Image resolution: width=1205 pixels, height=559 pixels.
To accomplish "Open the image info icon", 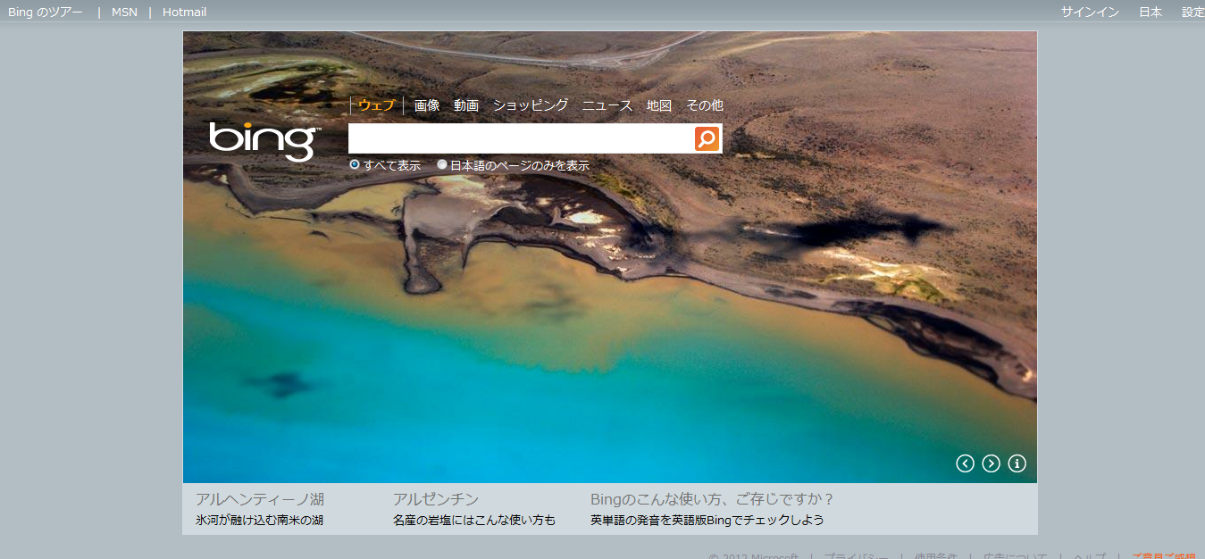I will (x=1017, y=463).
